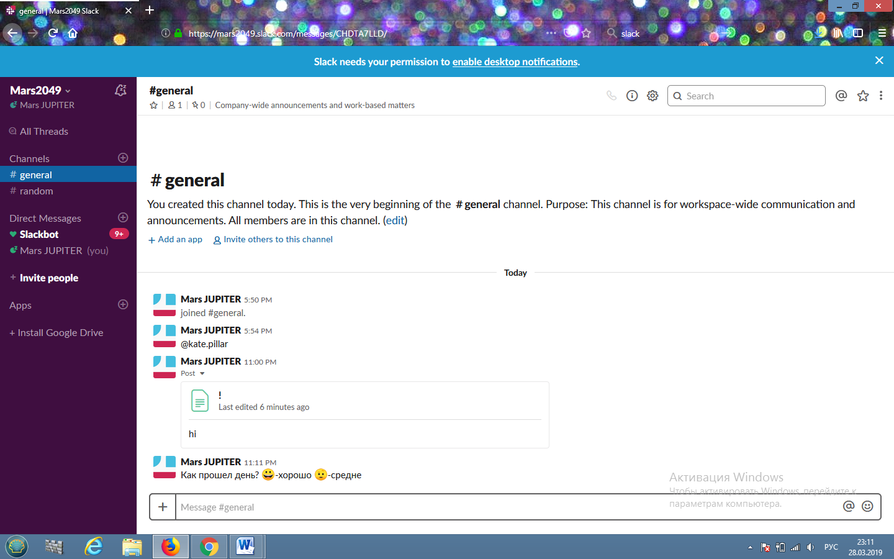Open a direct message plus icon
Screen dimensions: 894x559
coord(123,217)
